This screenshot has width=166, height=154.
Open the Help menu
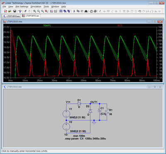coord(63,7)
